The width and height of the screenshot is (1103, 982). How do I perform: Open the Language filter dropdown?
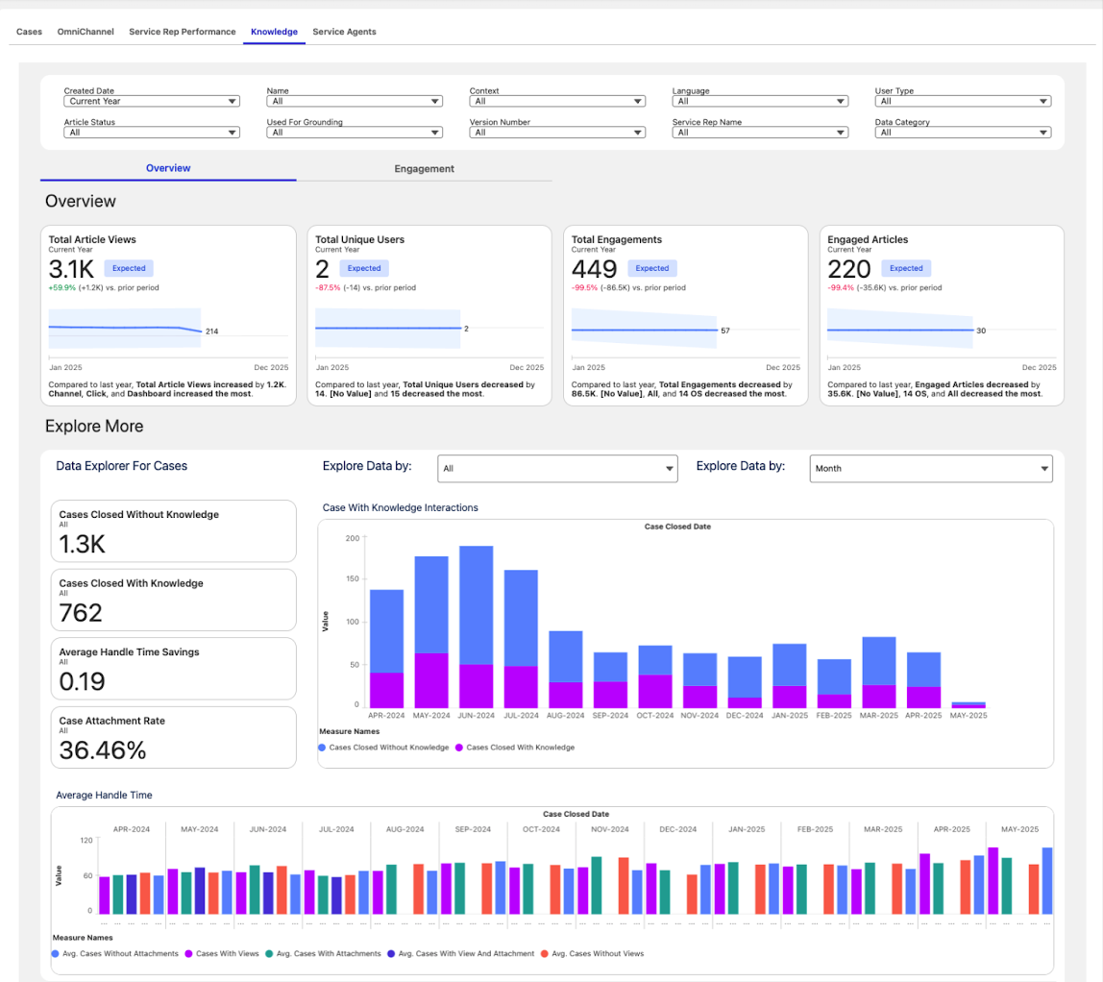[x=759, y=101]
